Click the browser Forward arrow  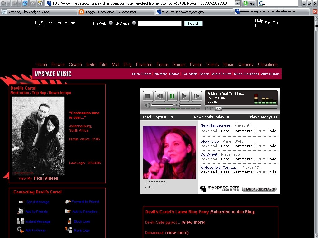click(x=14, y=3)
